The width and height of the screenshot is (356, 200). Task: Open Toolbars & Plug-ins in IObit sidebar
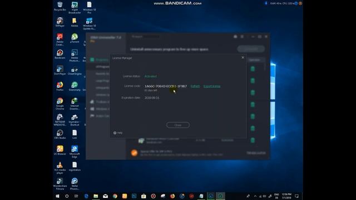click(x=100, y=102)
